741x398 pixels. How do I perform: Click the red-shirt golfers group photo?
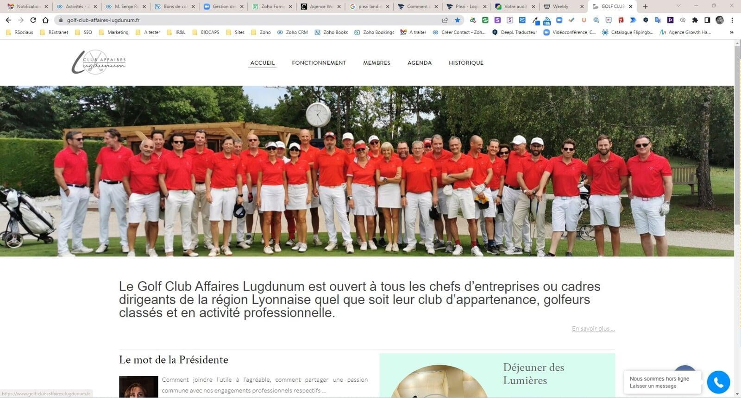(367, 171)
